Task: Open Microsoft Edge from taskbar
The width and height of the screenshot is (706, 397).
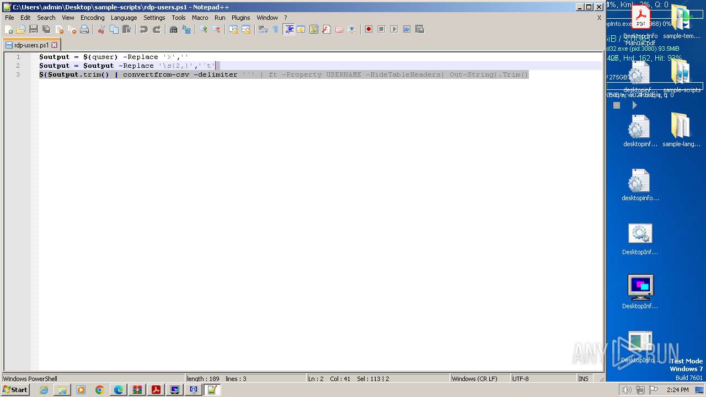Action: pyautogui.click(x=119, y=390)
